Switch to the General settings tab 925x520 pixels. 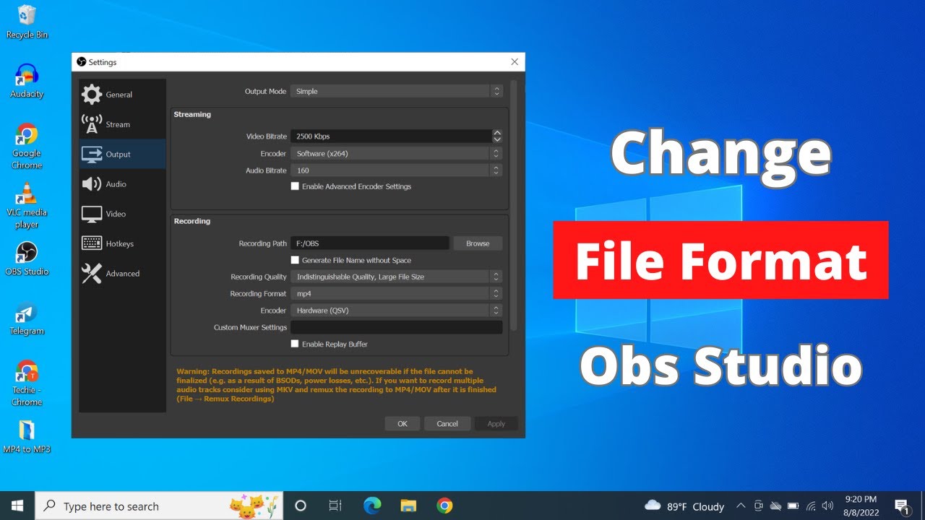(x=122, y=95)
